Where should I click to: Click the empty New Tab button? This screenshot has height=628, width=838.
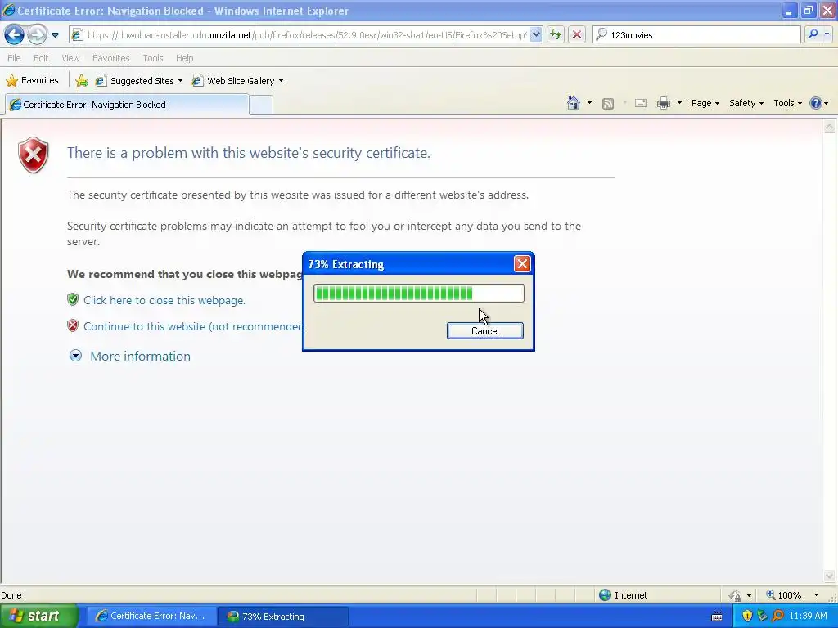(x=261, y=105)
